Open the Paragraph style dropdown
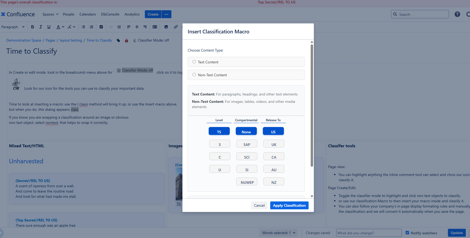The width and height of the screenshot is (470, 238). coord(13,27)
